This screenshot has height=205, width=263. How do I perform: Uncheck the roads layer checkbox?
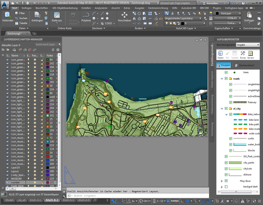(x=226, y=79)
